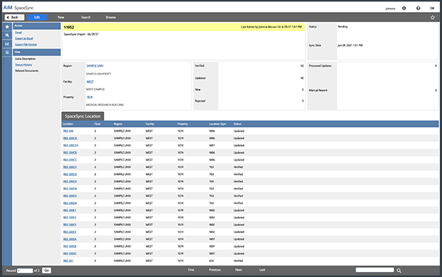The width and height of the screenshot is (442, 277).
Task: Click the Status column header in table
Action: [x=237, y=124]
